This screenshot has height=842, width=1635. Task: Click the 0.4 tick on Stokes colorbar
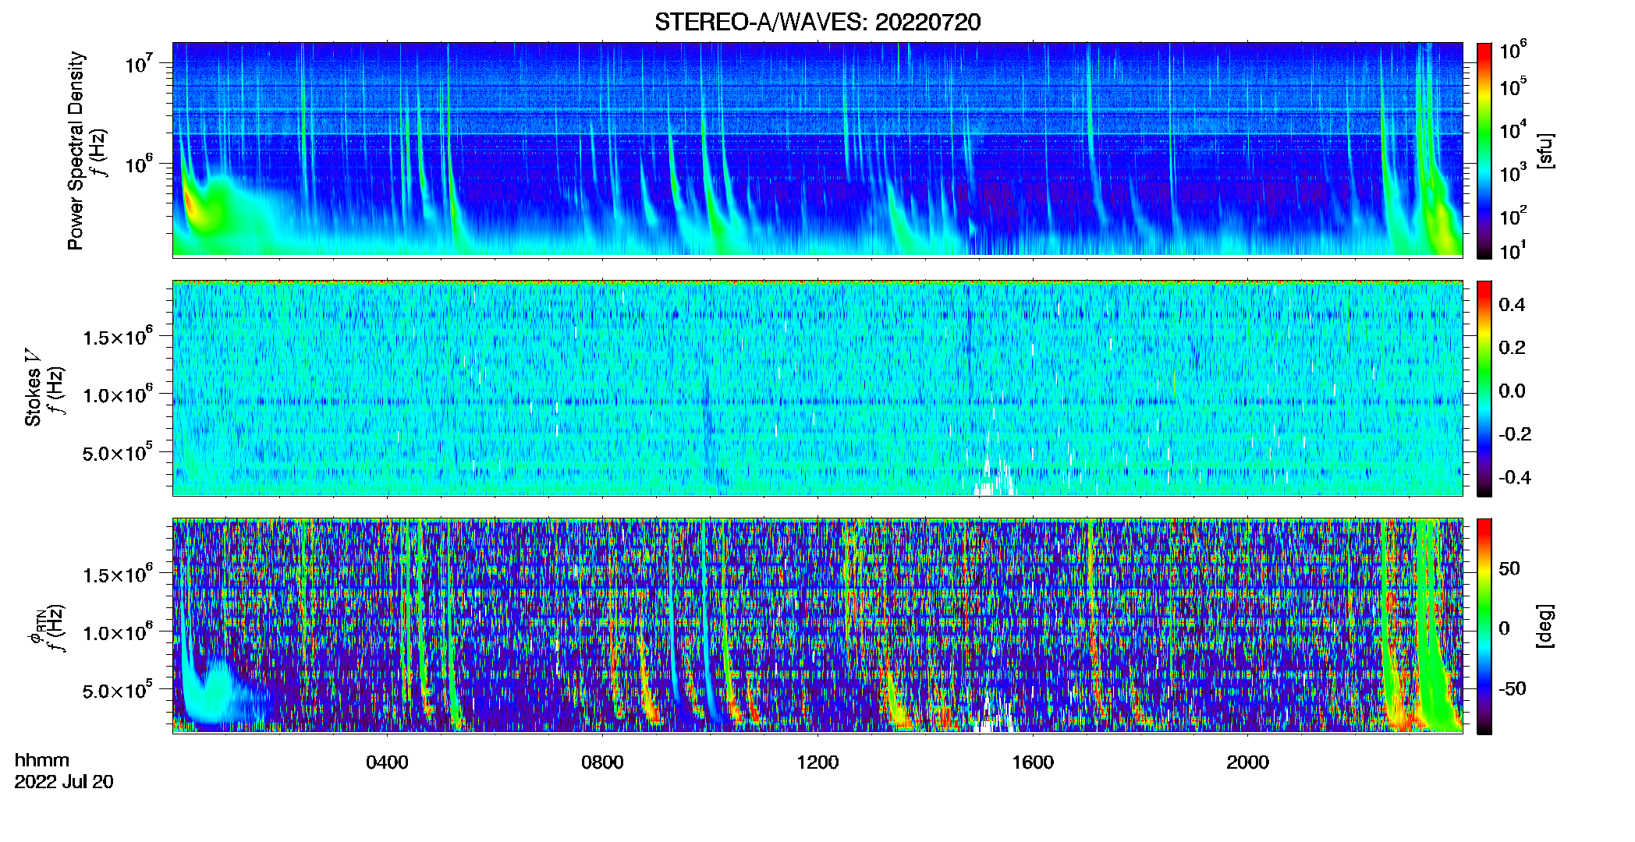coord(1512,305)
